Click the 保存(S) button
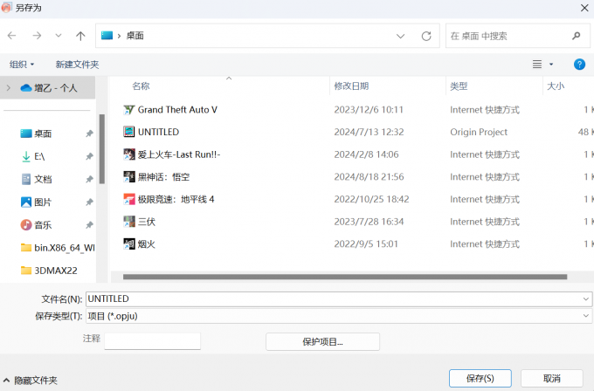Image resolution: width=594 pixels, height=391 pixels. (480, 379)
